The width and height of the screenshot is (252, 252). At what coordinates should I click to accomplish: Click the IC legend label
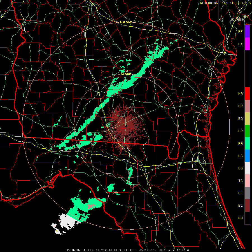pyautogui.click(x=240, y=181)
